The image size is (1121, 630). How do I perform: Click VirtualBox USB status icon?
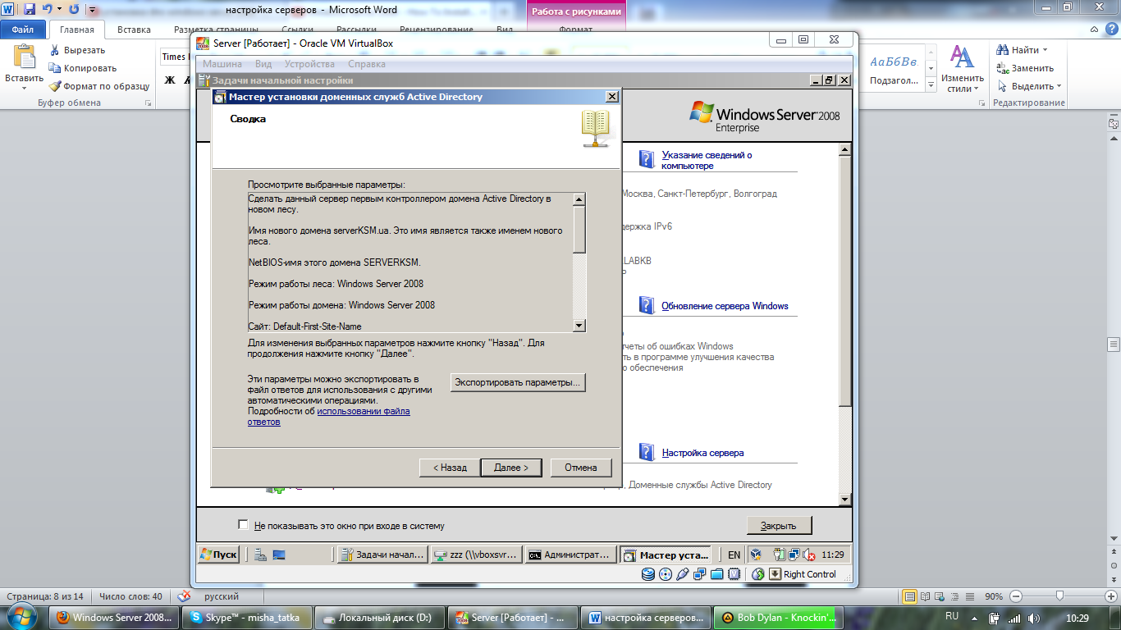tap(683, 574)
